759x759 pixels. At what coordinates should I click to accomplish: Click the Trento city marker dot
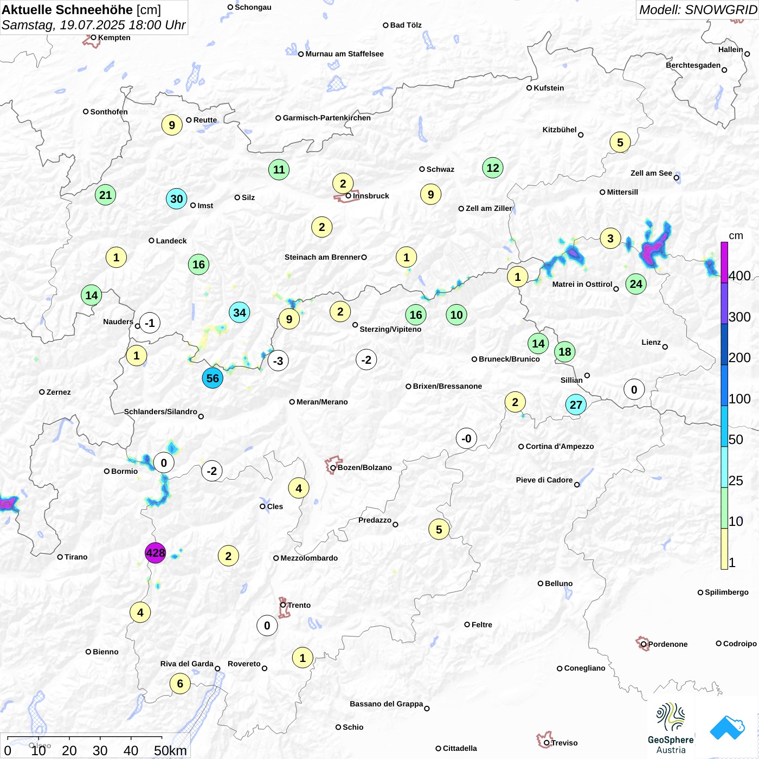(283, 605)
